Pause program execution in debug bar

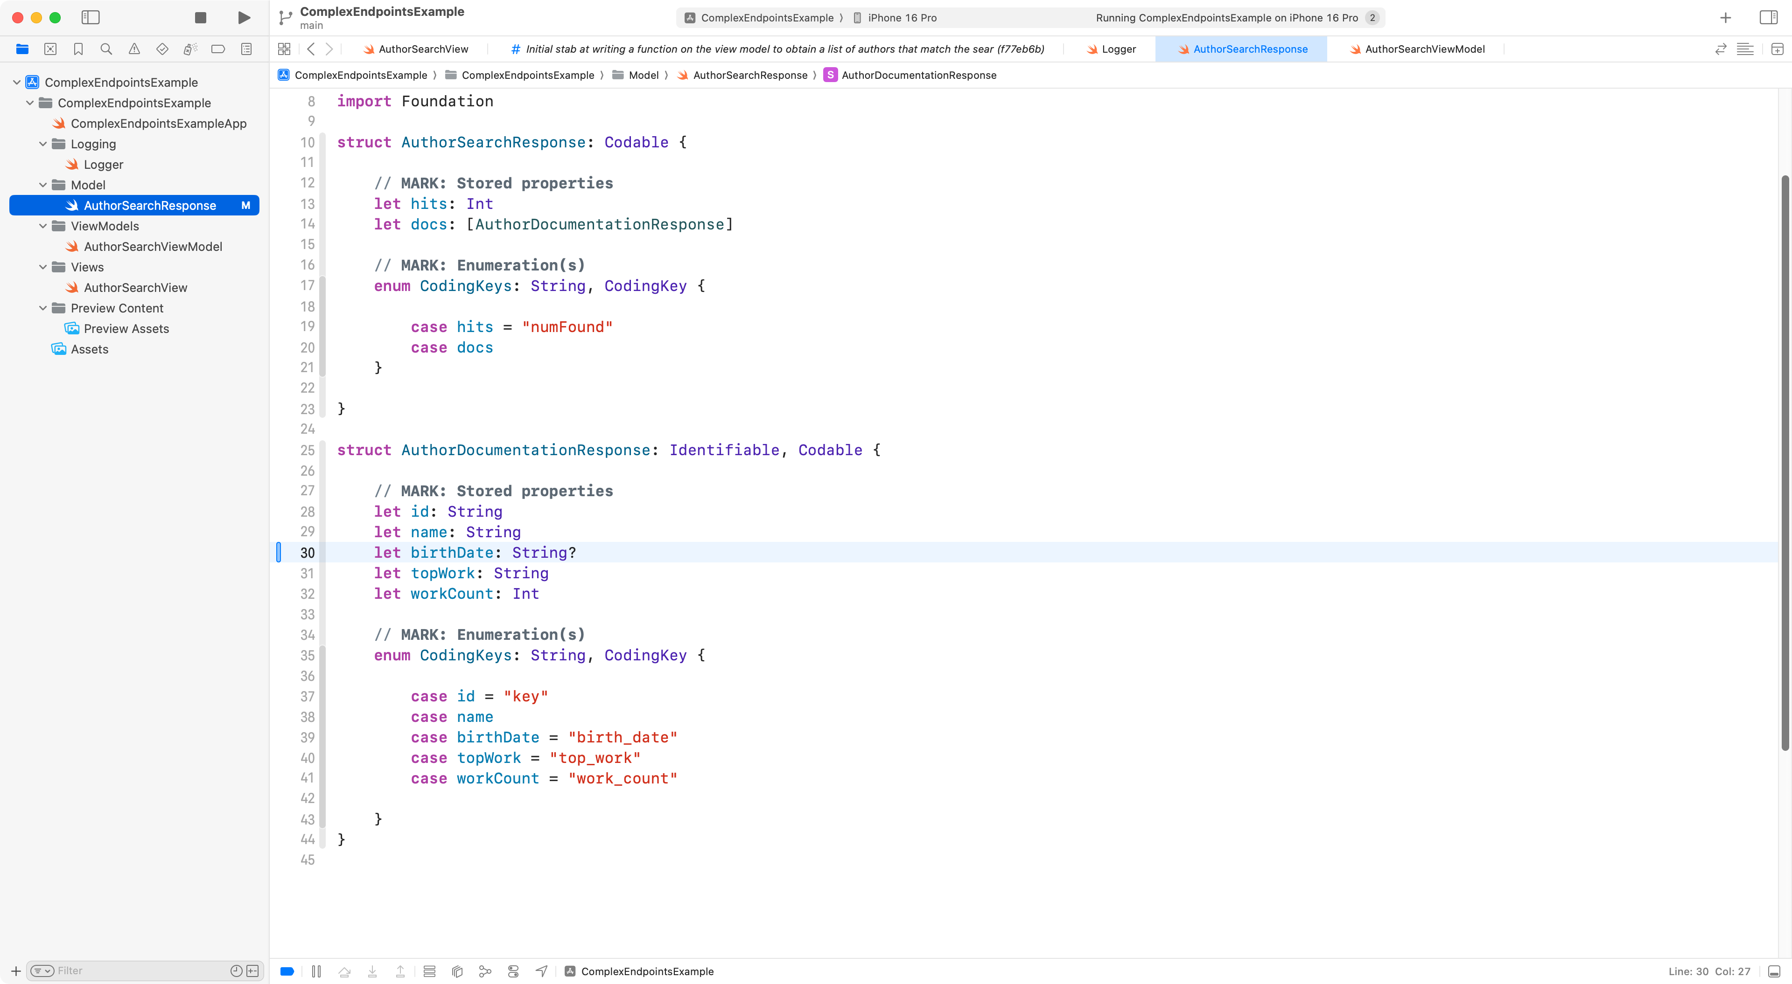pos(316,971)
